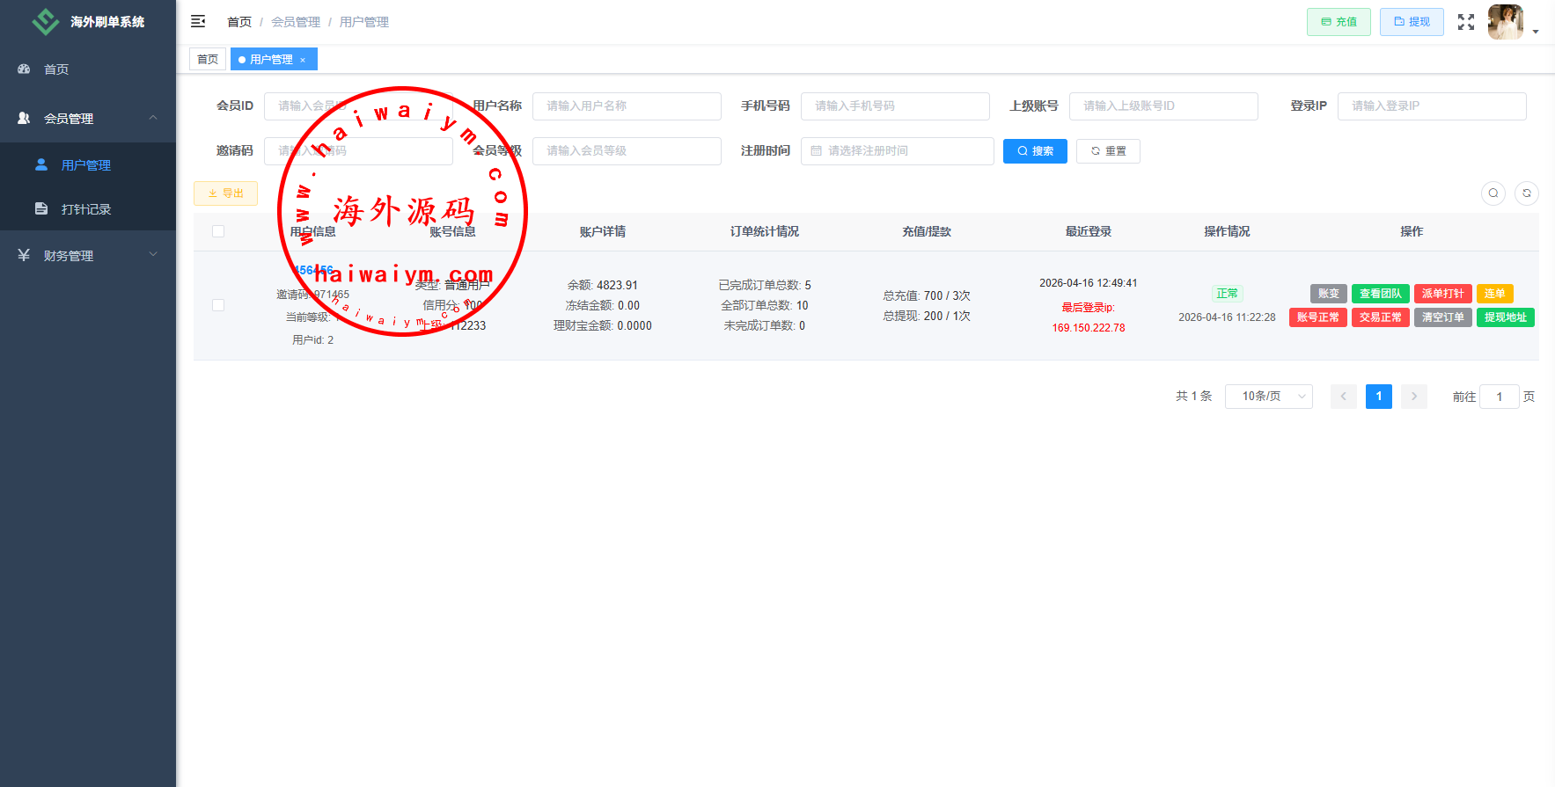Viewport: 1555px width, 787px height.
Task: Open the 10条/页 page size dropdown
Action: coord(1267,397)
